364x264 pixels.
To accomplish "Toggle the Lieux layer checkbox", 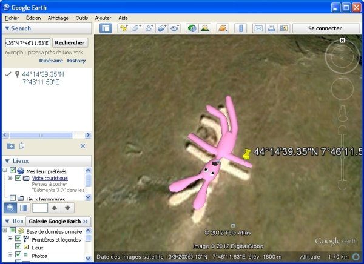I will [x=18, y=246].
